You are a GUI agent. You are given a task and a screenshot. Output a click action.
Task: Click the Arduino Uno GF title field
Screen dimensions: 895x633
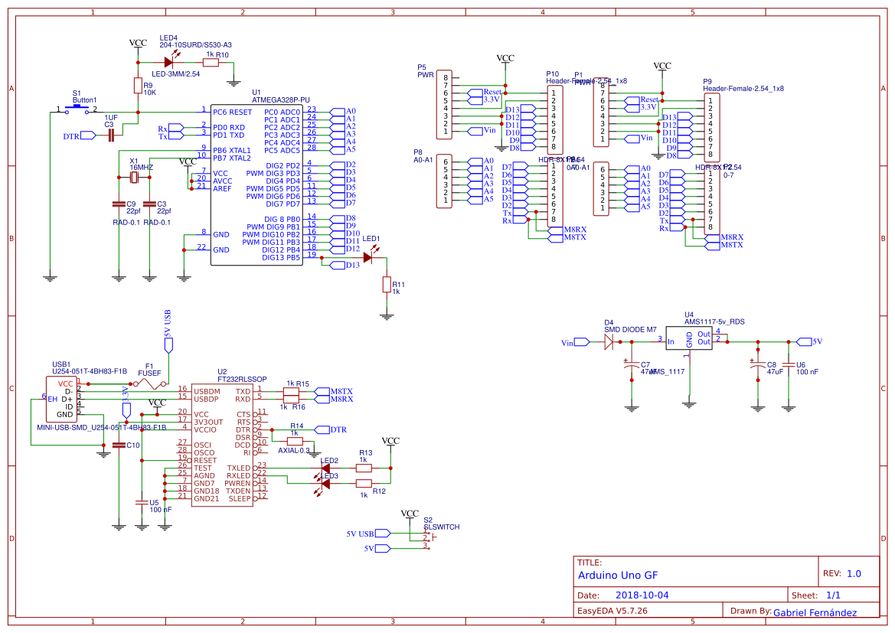coord(620,575)
